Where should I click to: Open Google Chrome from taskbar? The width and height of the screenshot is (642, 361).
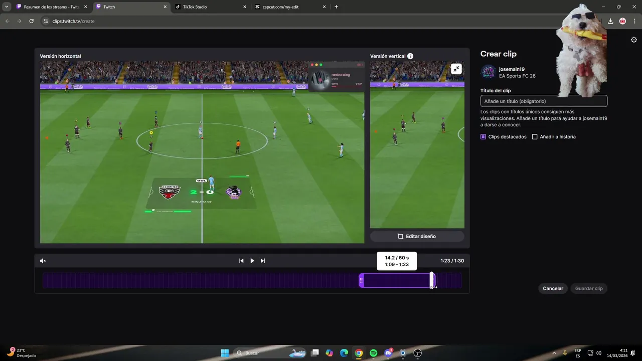tap(359, 353)
